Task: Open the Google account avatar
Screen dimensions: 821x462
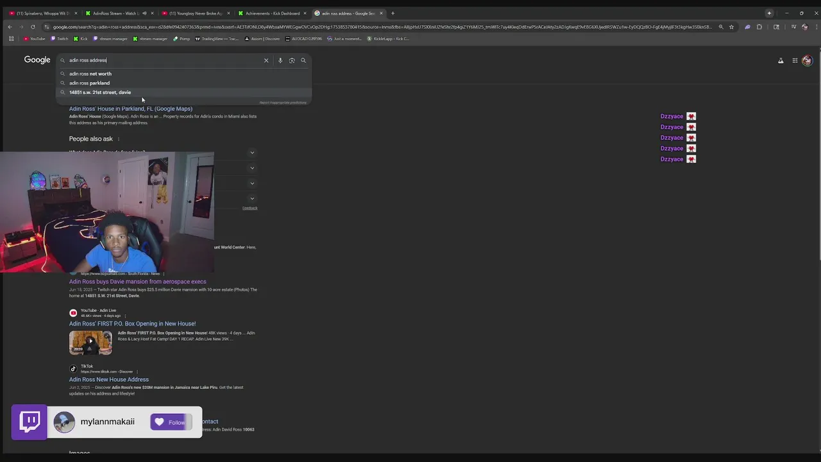Action: point(807,60)
